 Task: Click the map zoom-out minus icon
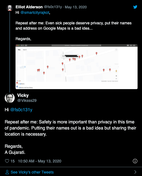click(116, 79)
